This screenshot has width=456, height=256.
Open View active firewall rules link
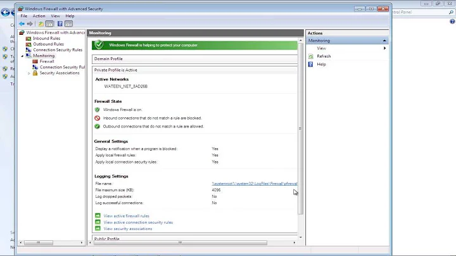coord(126,216)
